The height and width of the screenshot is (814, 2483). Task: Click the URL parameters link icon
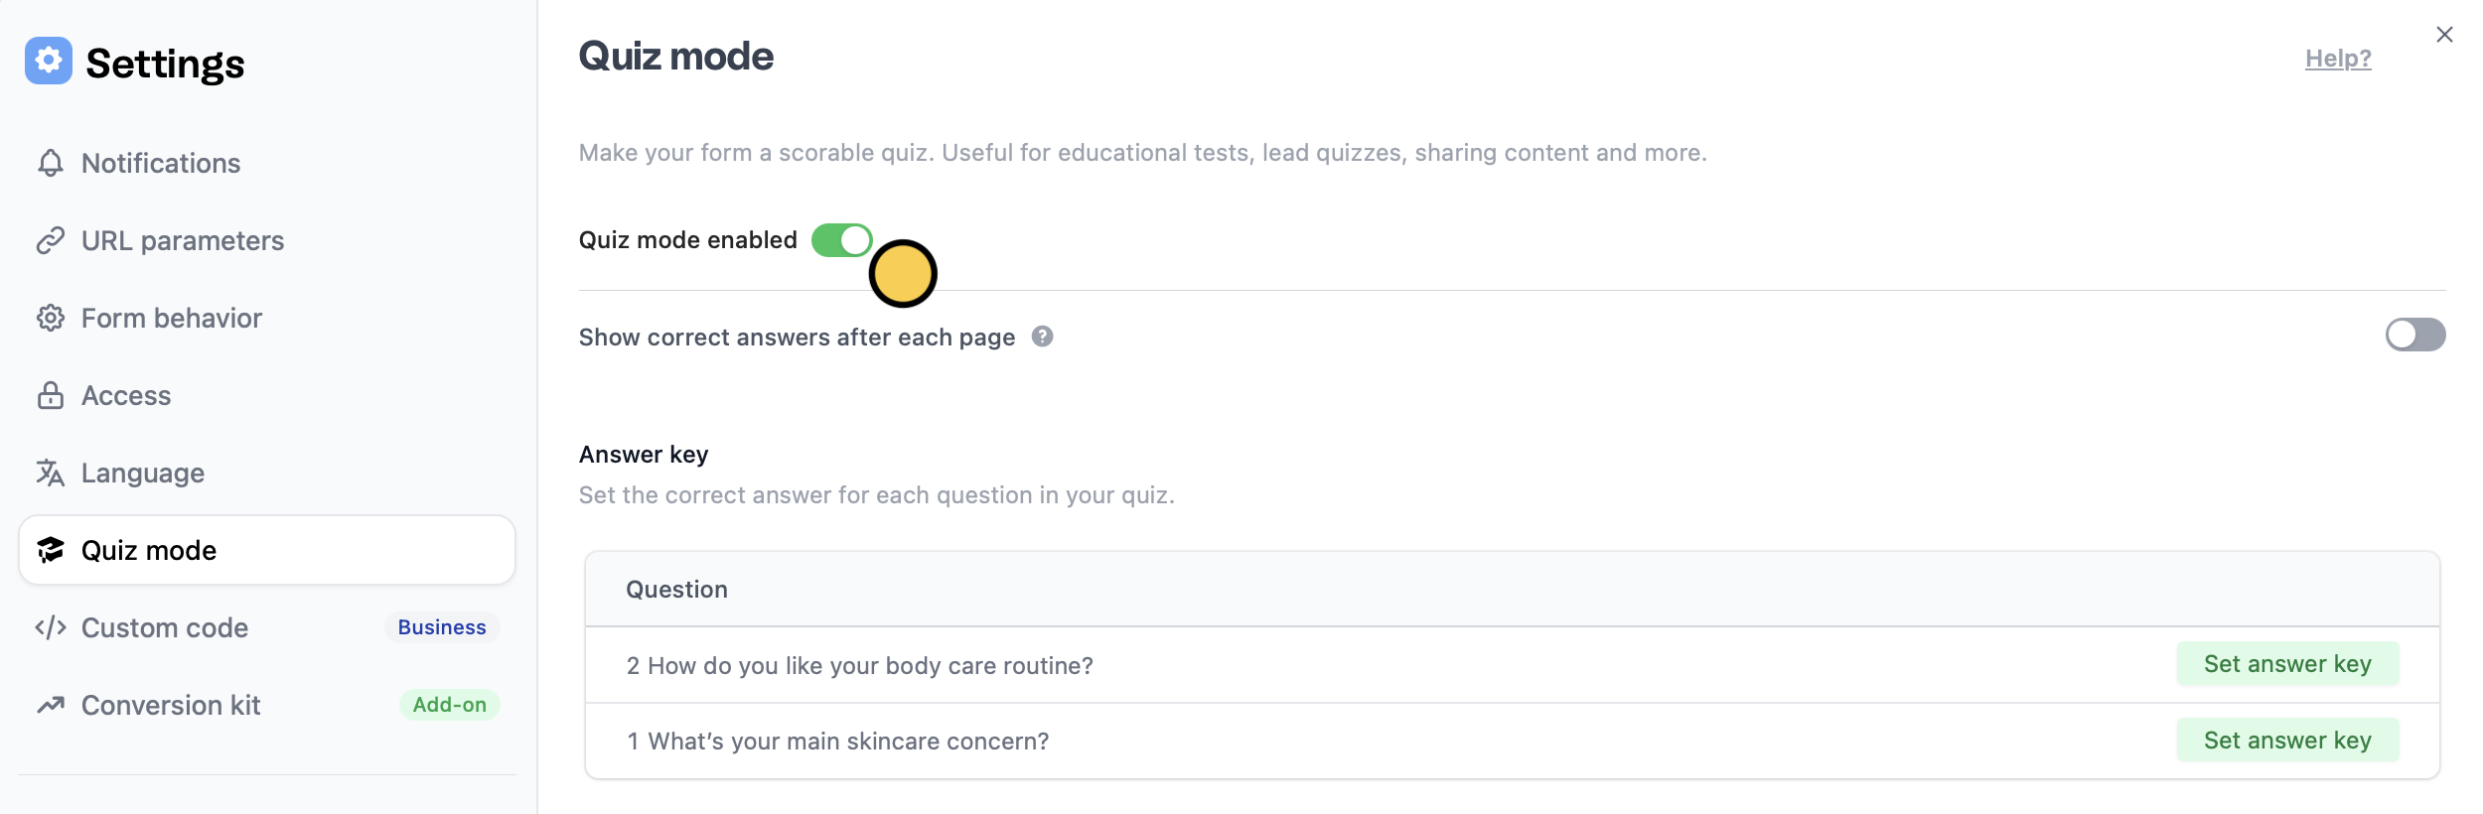[51, 240]
